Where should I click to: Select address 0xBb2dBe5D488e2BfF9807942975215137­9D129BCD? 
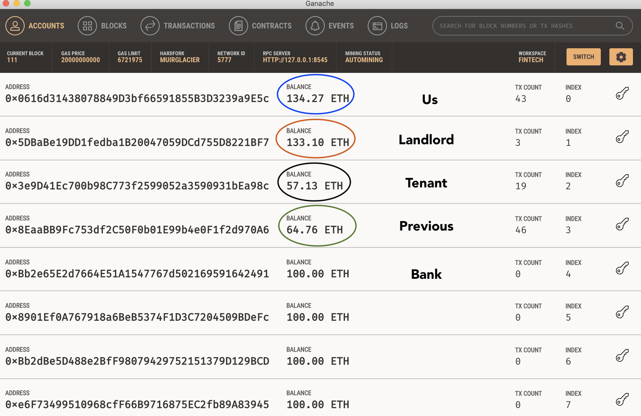137,361
